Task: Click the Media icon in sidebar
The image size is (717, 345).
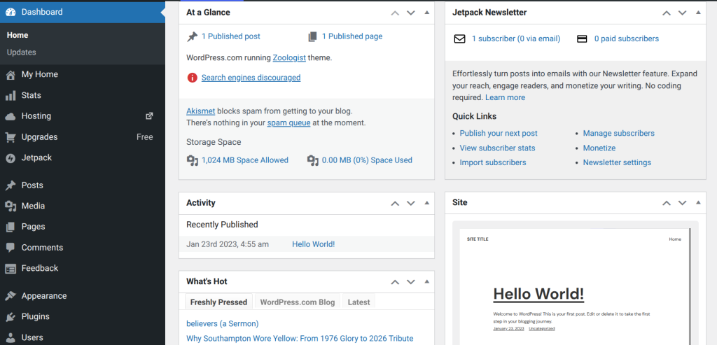Action: pos(11,206)
